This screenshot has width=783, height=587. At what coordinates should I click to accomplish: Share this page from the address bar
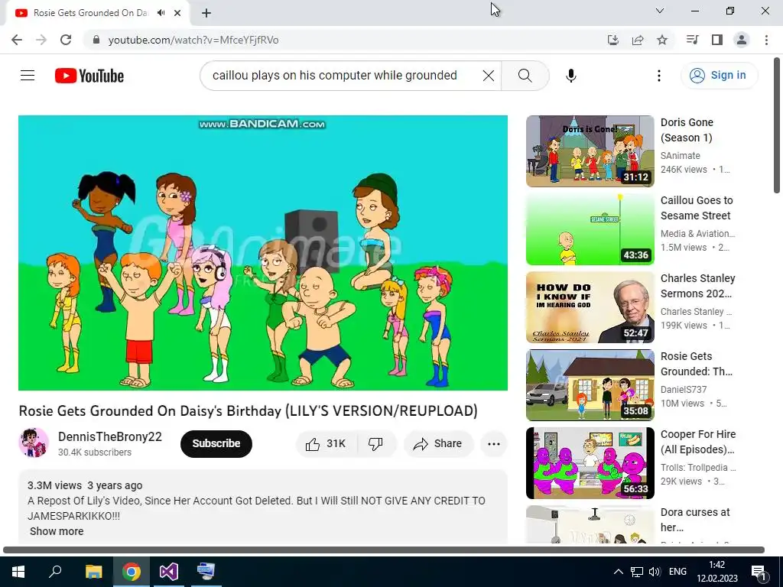[x=638, y=40]
